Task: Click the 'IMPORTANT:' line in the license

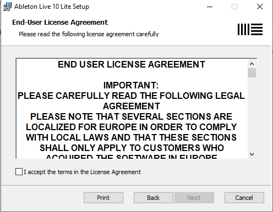Action: point(131,85)
